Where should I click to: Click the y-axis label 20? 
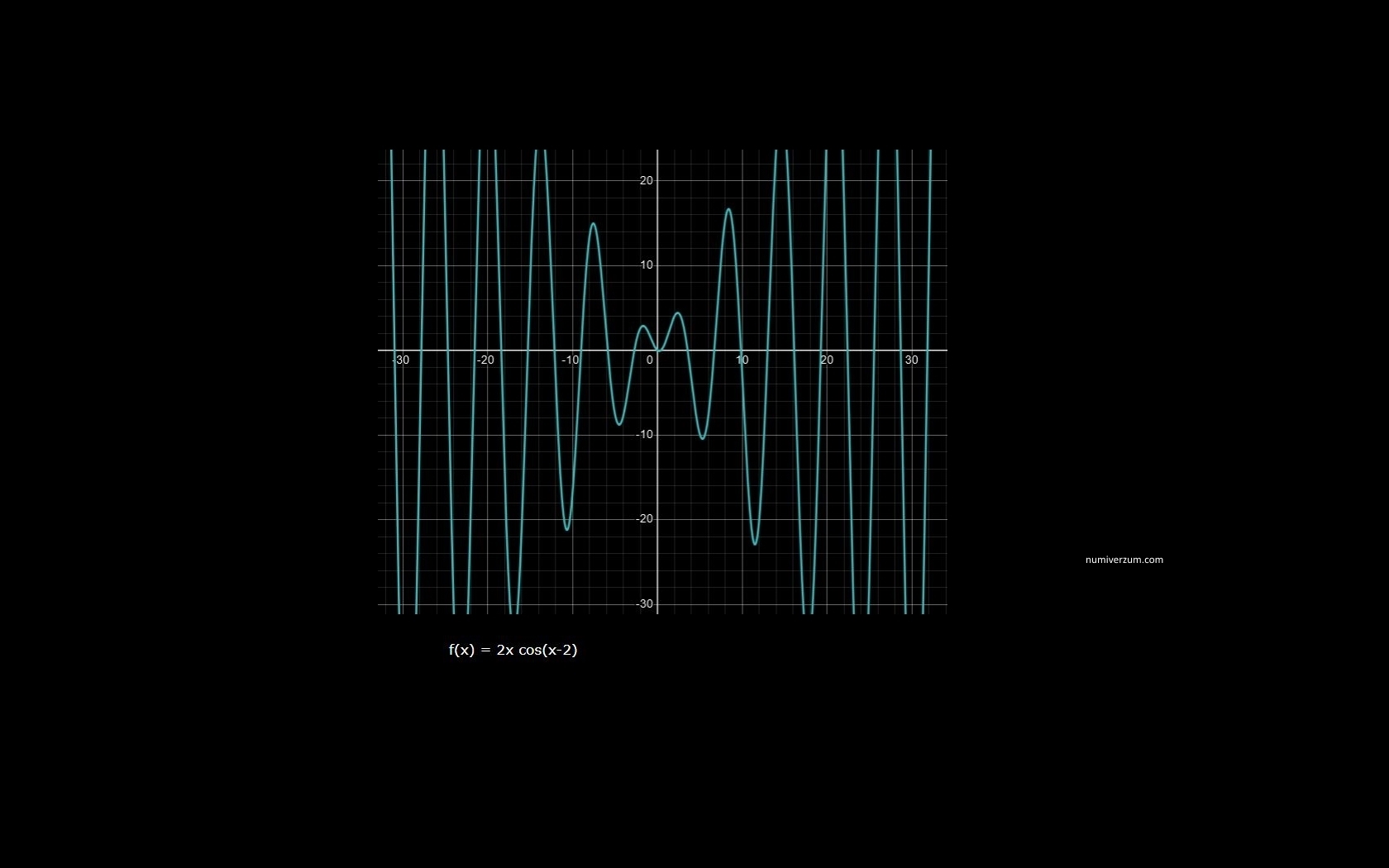[646, 180]
